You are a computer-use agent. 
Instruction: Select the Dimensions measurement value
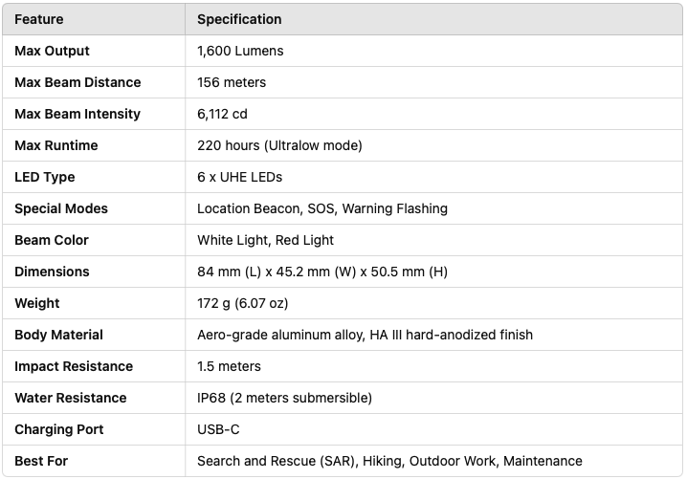click(x=322, y=272)
